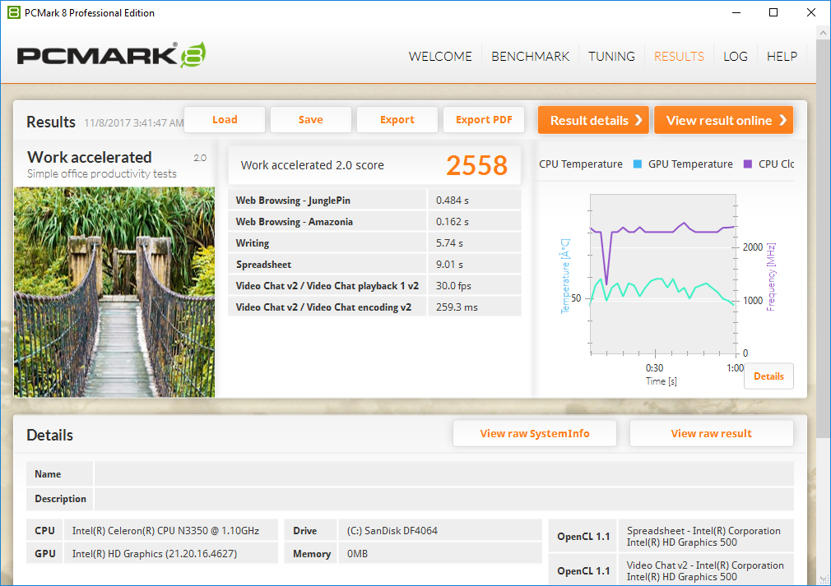Open the WELCOME tab
Image resolution: width=831 pixels, height=586 pixels.
(440, 57)
